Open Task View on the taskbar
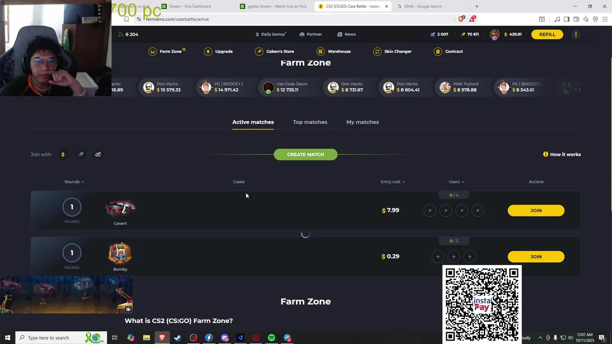Screen dimensions: 612x344 pos(115,338)
